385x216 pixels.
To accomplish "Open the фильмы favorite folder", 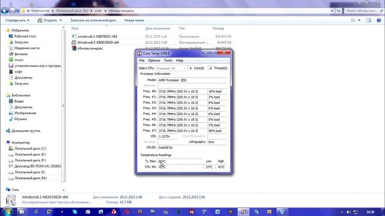I will point(21,54).
